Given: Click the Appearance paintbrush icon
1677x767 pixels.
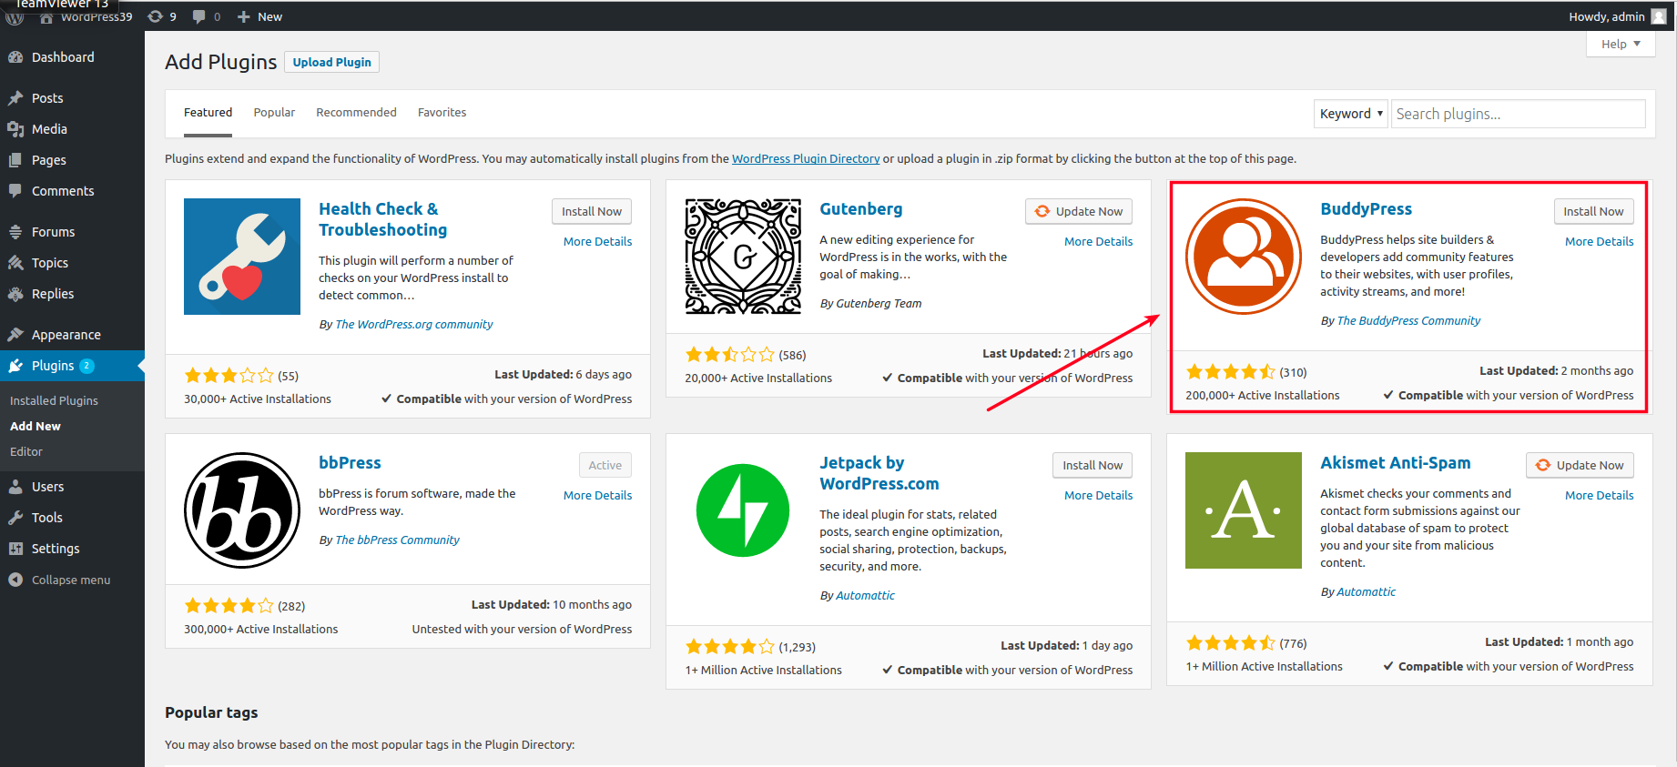Looking at the screenshot, I should click(x=15, y=335).
